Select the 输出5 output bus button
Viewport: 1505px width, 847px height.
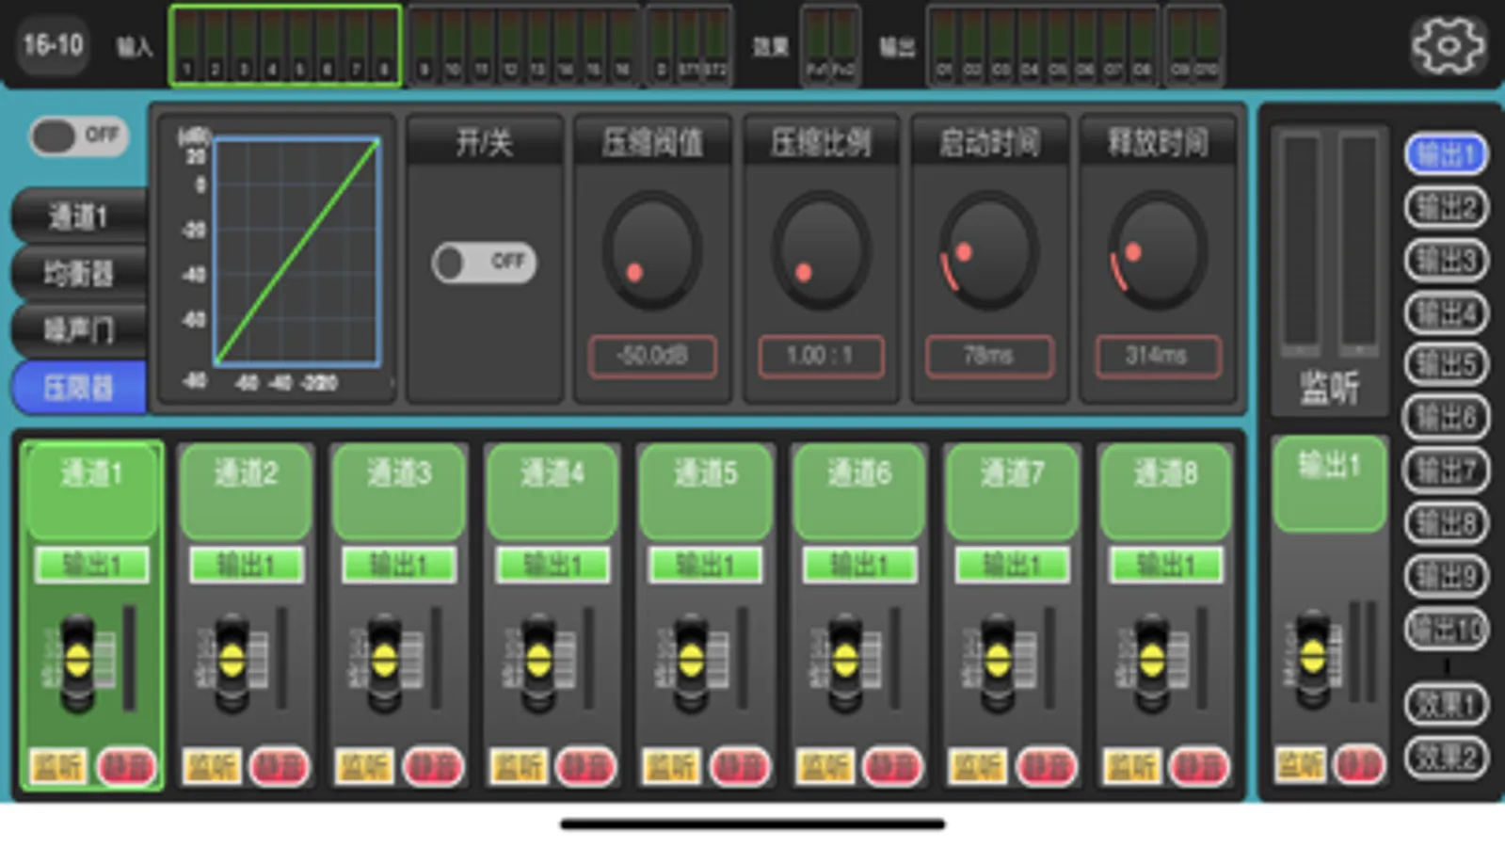[1447, 364]
